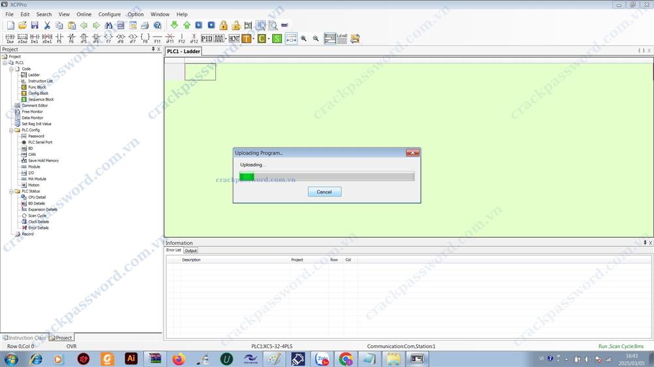Click the green download-to-PLC arrow icon
Viewport: 654px width, 367px height.
pyautogui.click(x=175, y=25)
